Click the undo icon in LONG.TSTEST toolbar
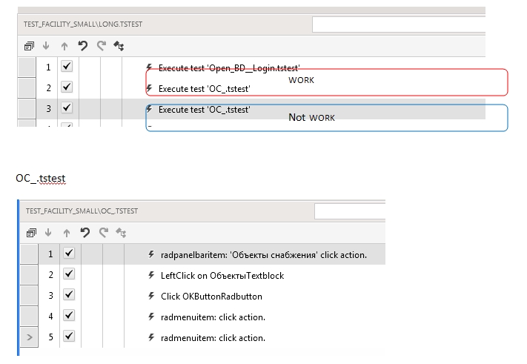This screenshot has height=364, width=527. (x=83, y=46)
